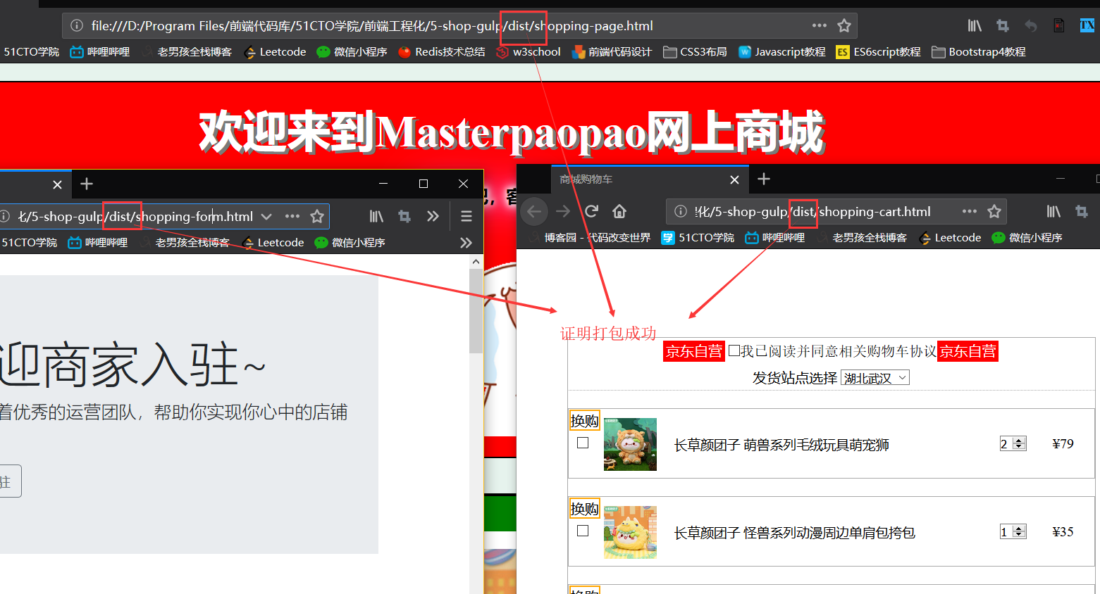This screenshot has height=594, width=1100.
Task: Check the box for 萌兽系列毛绒玩具萌宠狮
Action: (x=583, y=443)
